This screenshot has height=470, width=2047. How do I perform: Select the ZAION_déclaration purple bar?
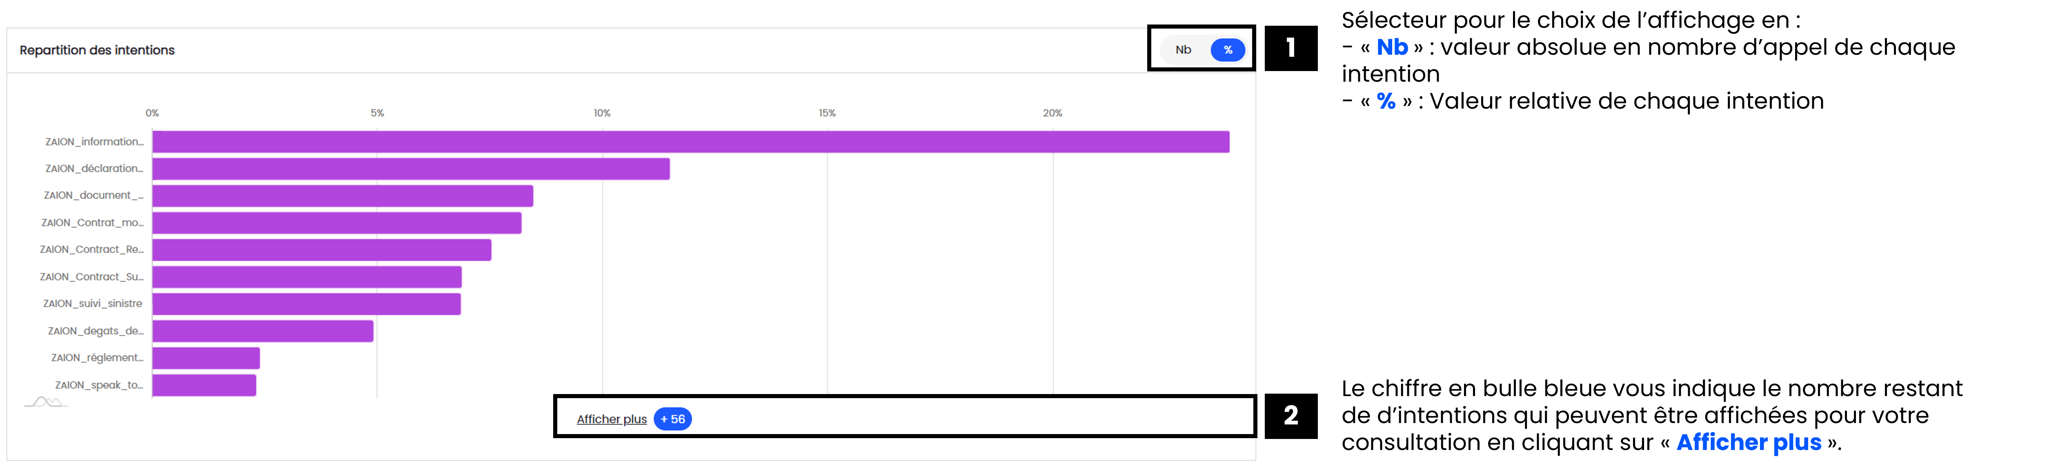point(410,169)
